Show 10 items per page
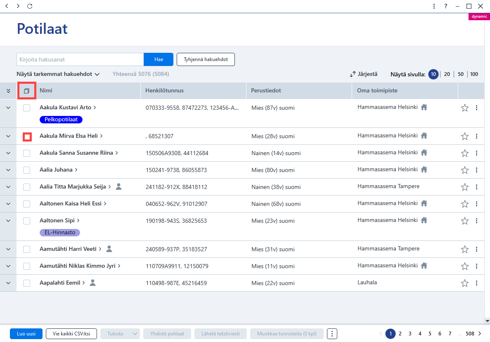Image resolution: width=490 pixels, height=342 pixels. click(x=433, y=74)
